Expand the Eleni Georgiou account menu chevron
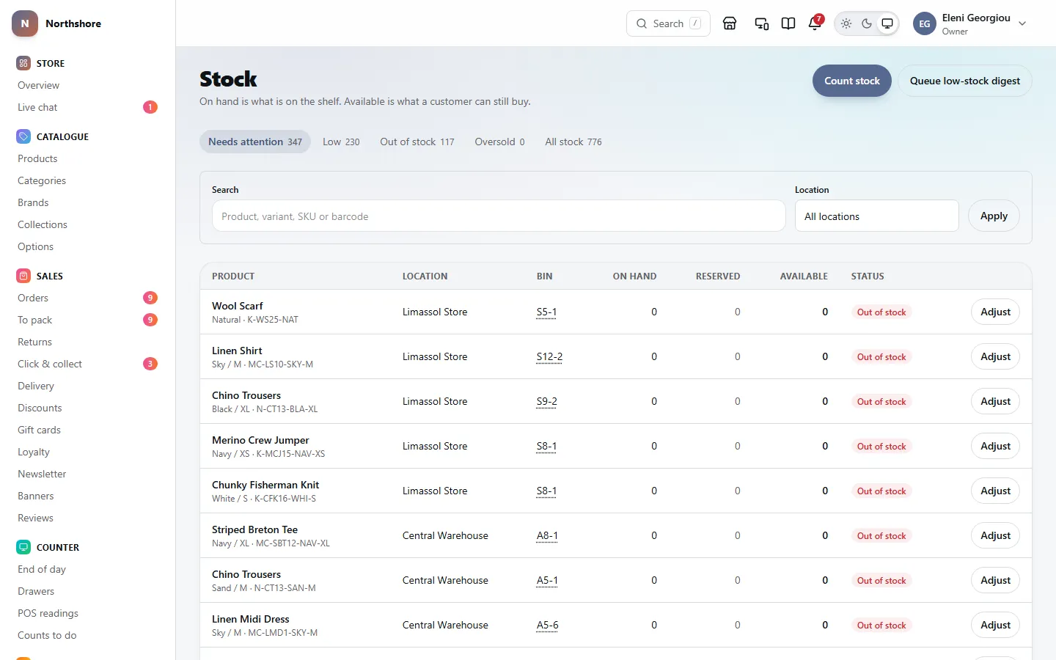Image resolution: width=1056 pixels, height=660 pixels. pyautogui.click(x=1022, y=23)
